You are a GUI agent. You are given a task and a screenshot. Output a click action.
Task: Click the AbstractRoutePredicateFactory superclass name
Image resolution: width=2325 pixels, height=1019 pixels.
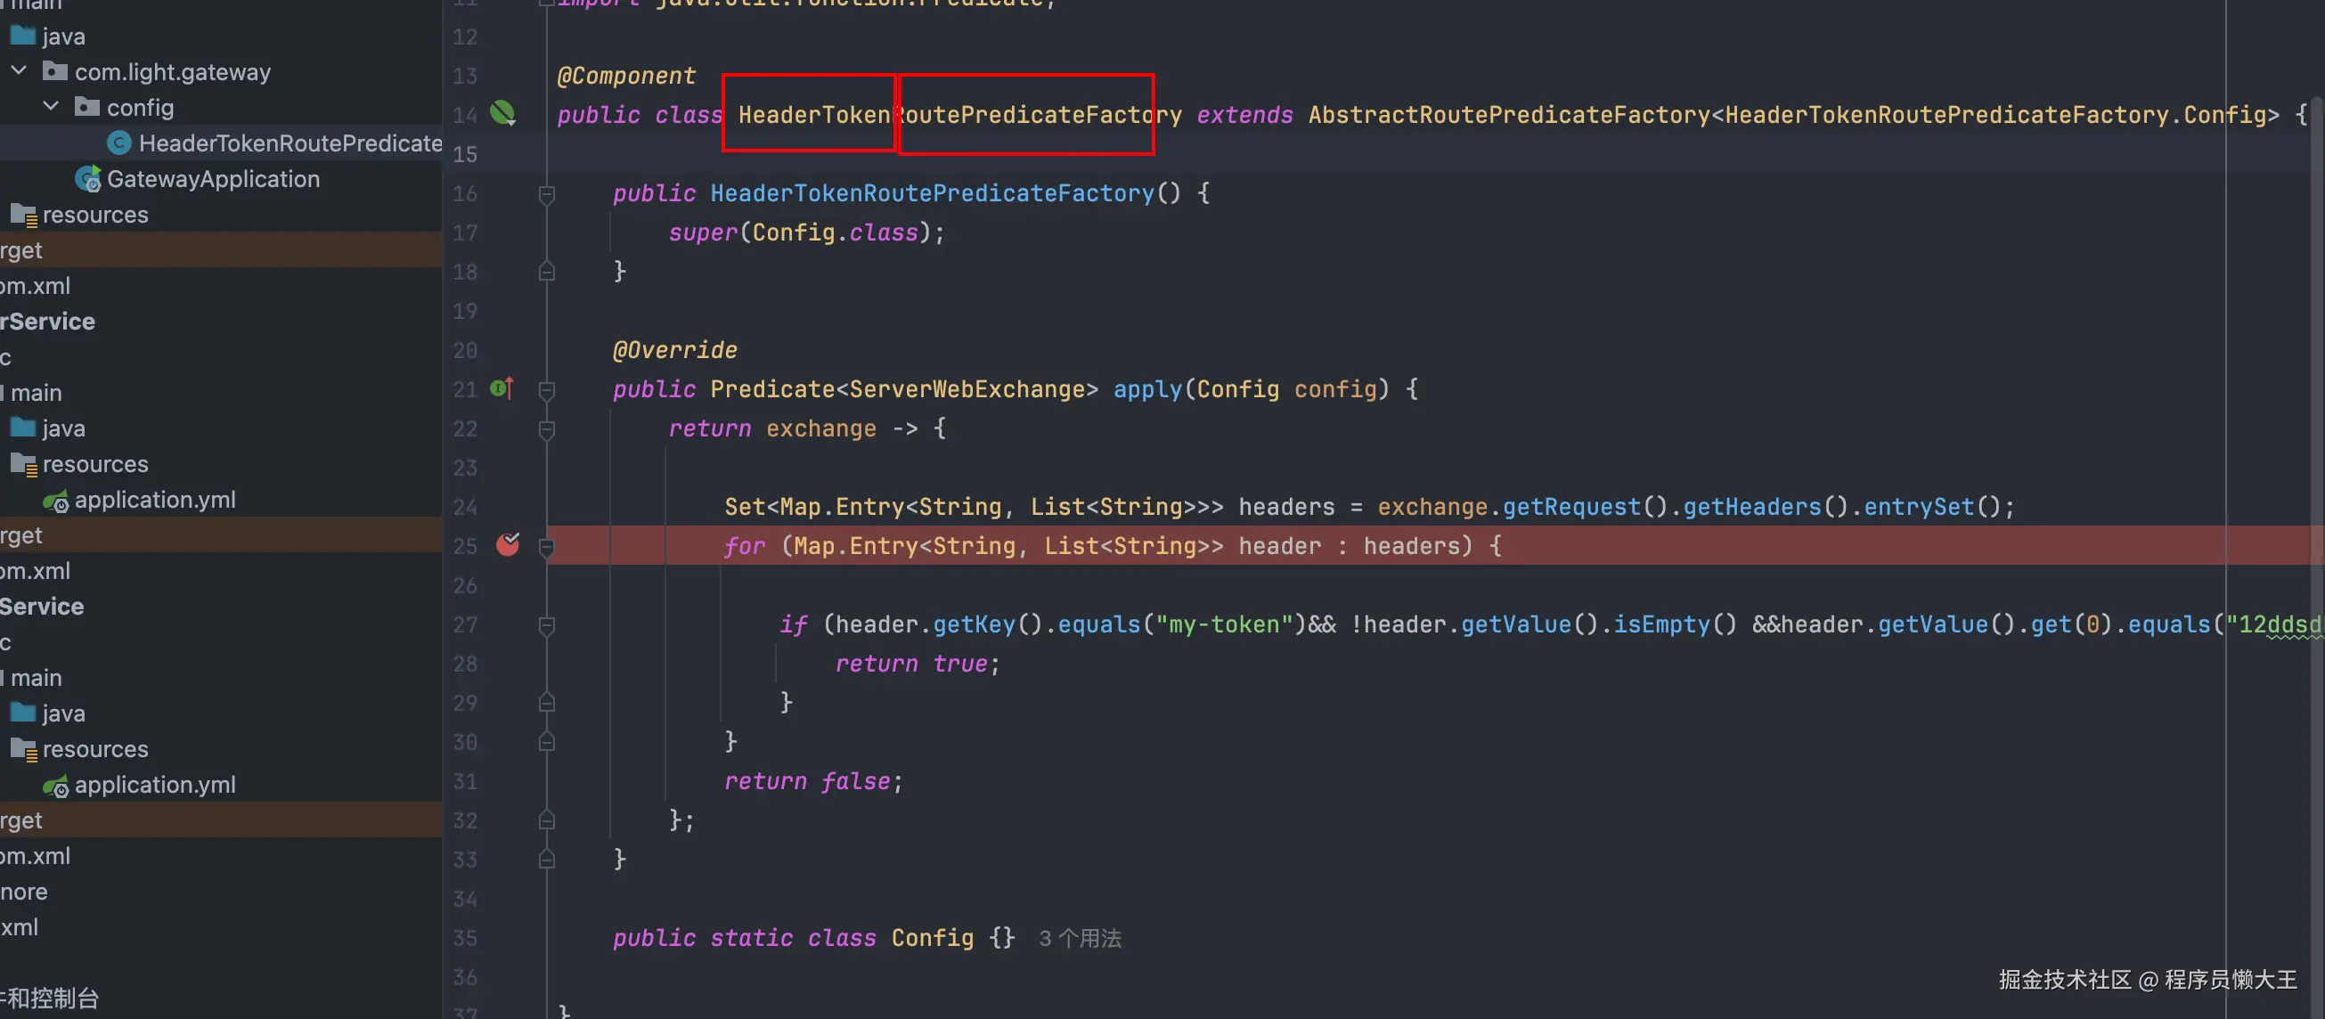click(x=1508, y=115)
